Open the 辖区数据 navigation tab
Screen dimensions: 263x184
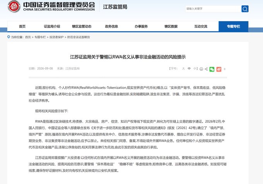(x=171, y=26)
